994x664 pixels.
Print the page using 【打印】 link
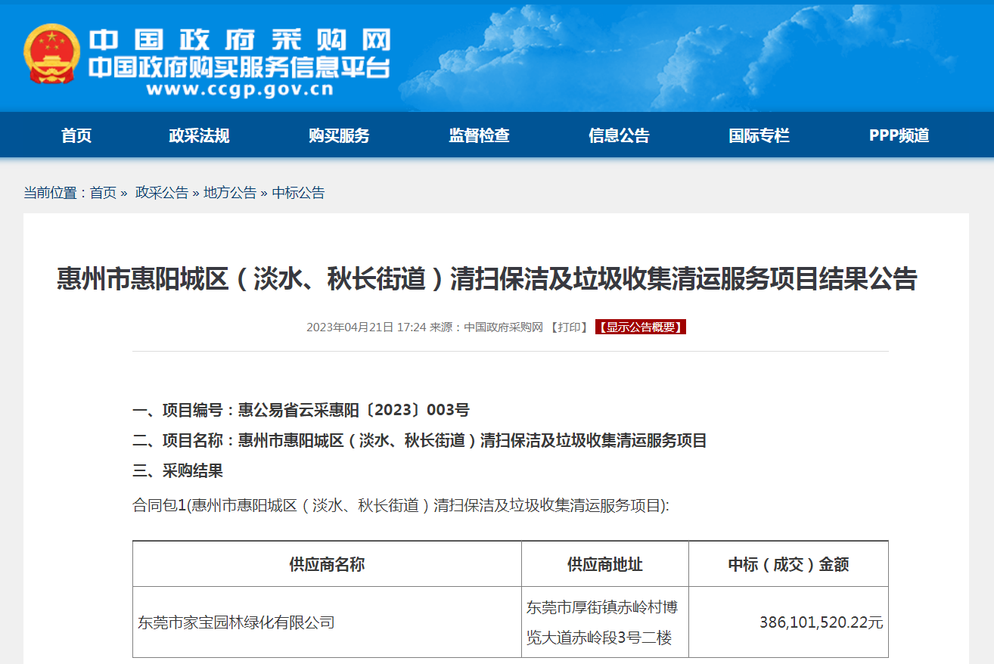click(x=569, y=327)
